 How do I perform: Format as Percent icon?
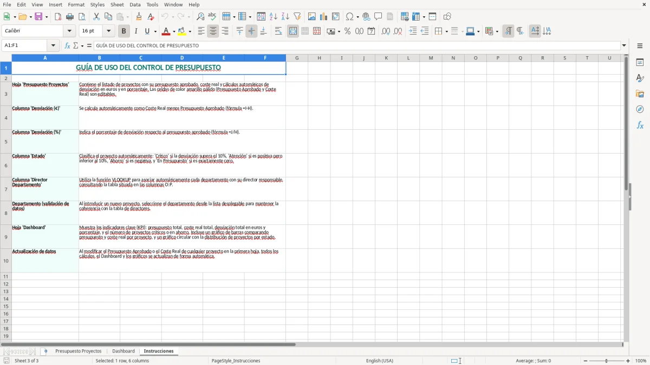point(347,31)
